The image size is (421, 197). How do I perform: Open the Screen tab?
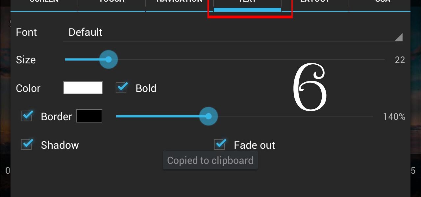pyautogui.click(x=44, y=3)
